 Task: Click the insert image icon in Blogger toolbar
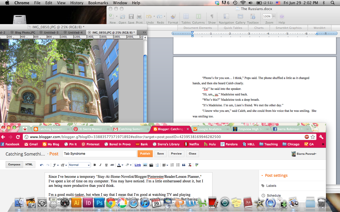pyautogui.click(x=145, y=165)
